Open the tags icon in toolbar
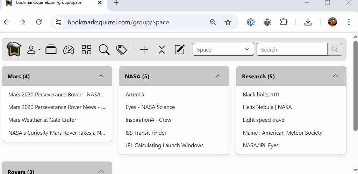 click(122, 49)
